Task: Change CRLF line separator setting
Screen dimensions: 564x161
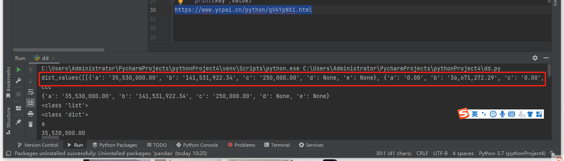Action: pyautogui.click(x=423, y=153)
